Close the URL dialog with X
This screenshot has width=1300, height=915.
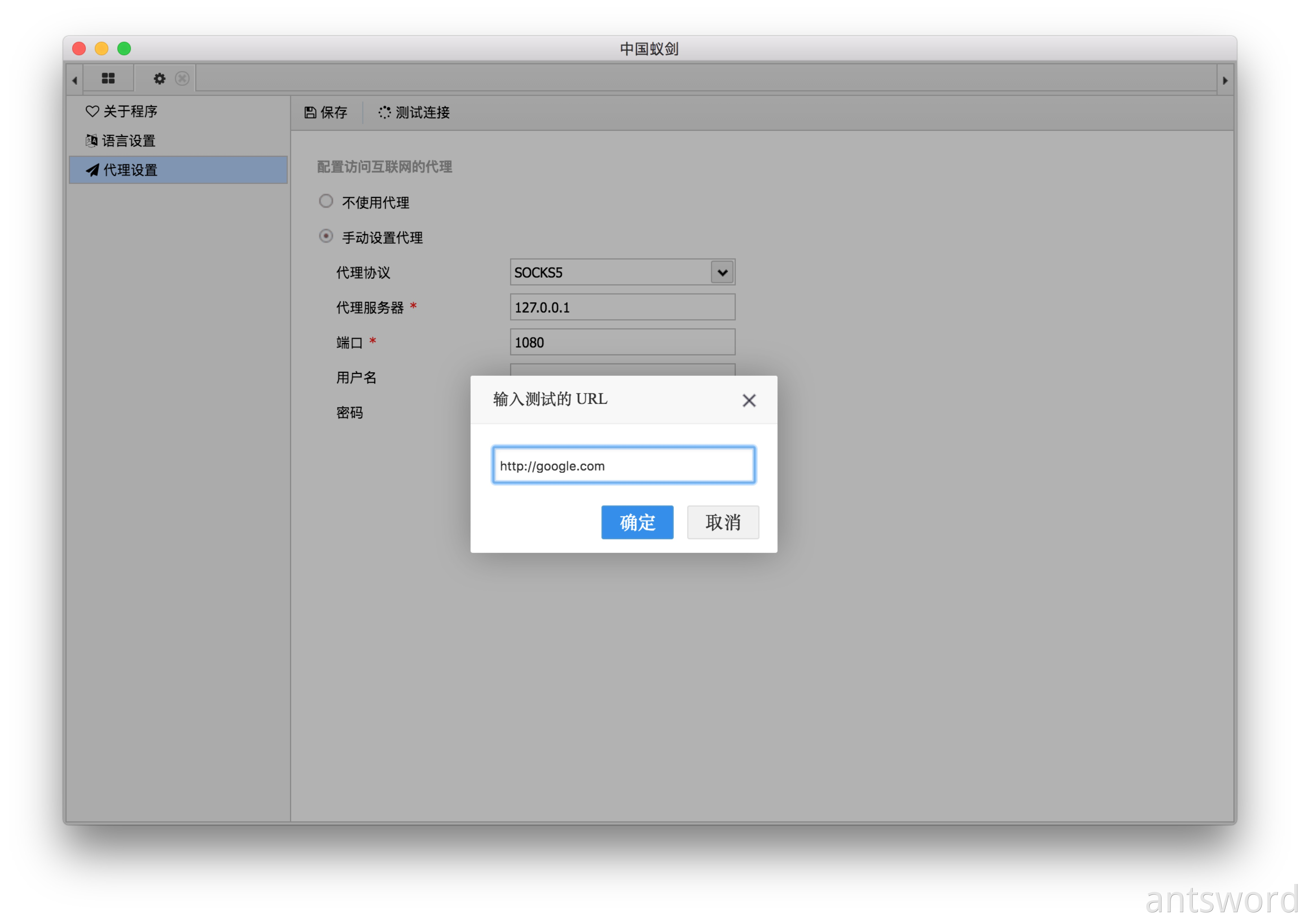click(x=748, y=400)
